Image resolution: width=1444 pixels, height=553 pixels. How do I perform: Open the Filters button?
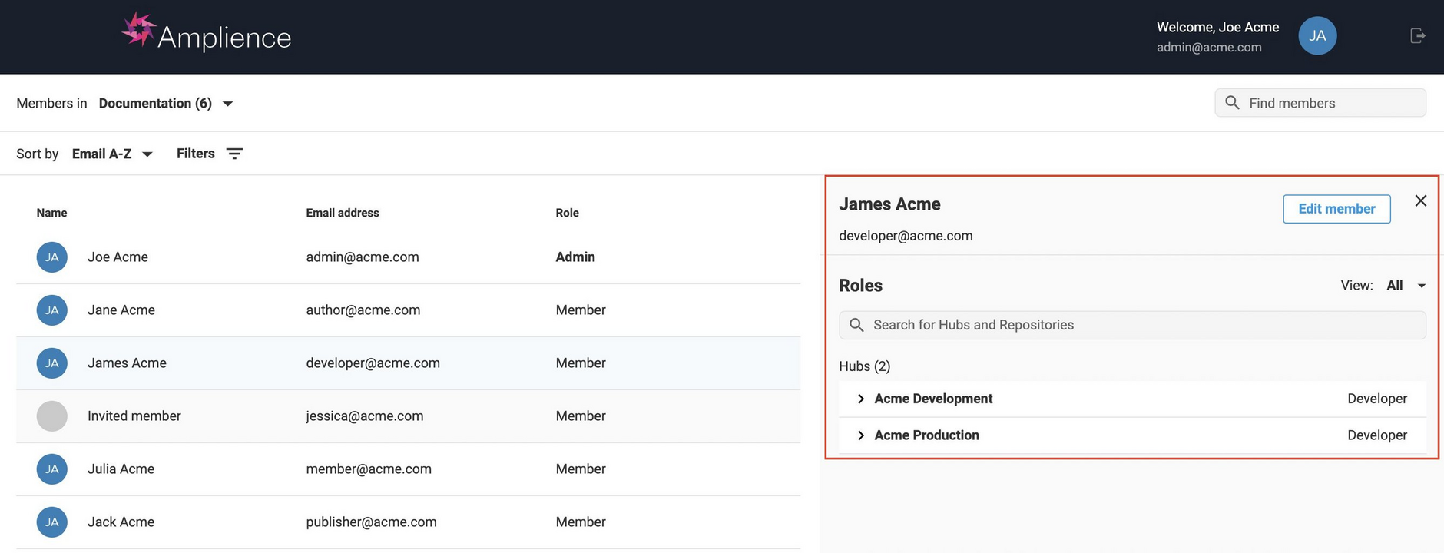(x=210, y=154)
